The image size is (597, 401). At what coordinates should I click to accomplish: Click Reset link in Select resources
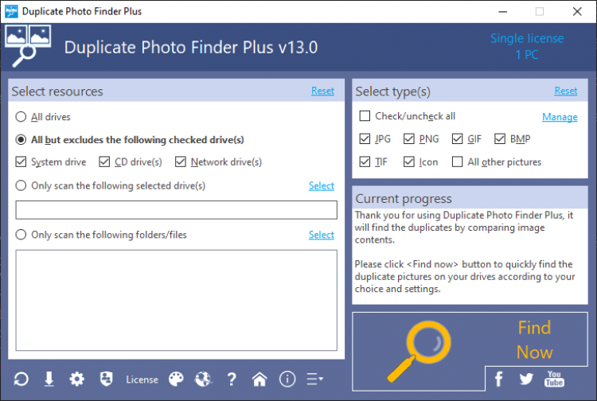click(x=322, y=91)
